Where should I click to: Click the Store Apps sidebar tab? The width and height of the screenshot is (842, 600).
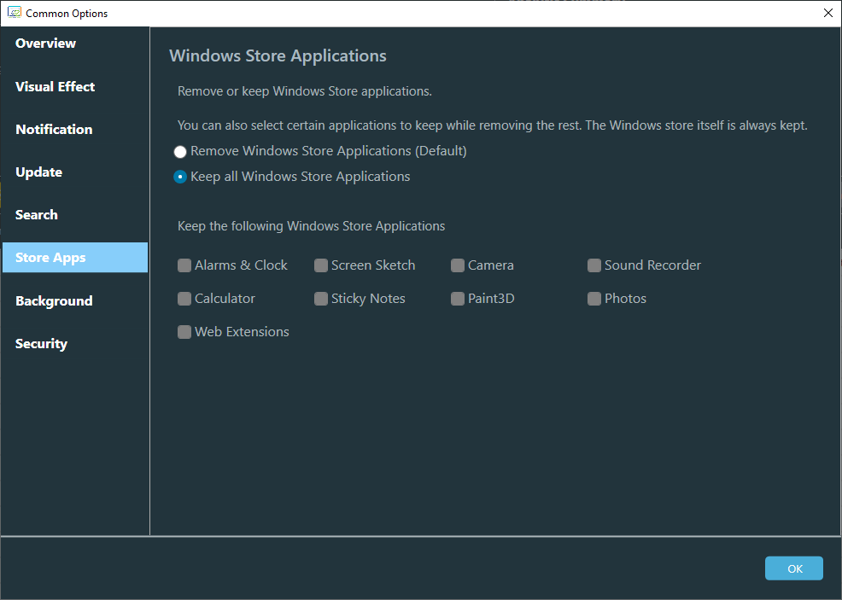coord(50,258)
